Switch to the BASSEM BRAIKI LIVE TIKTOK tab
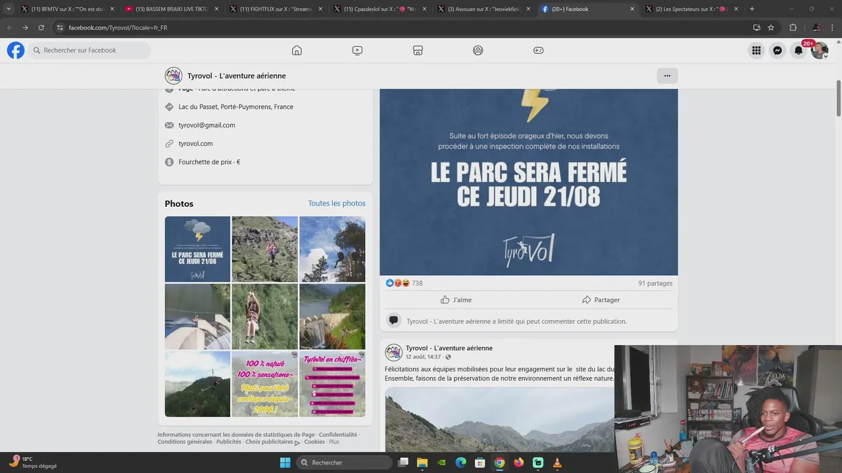Screen dimensions: 842x473 point(172,9)
